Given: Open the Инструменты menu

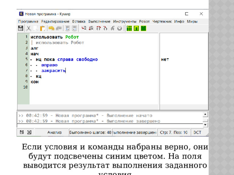Looking at the screenshot, I should pyautogui.click(x=125, y=22).
